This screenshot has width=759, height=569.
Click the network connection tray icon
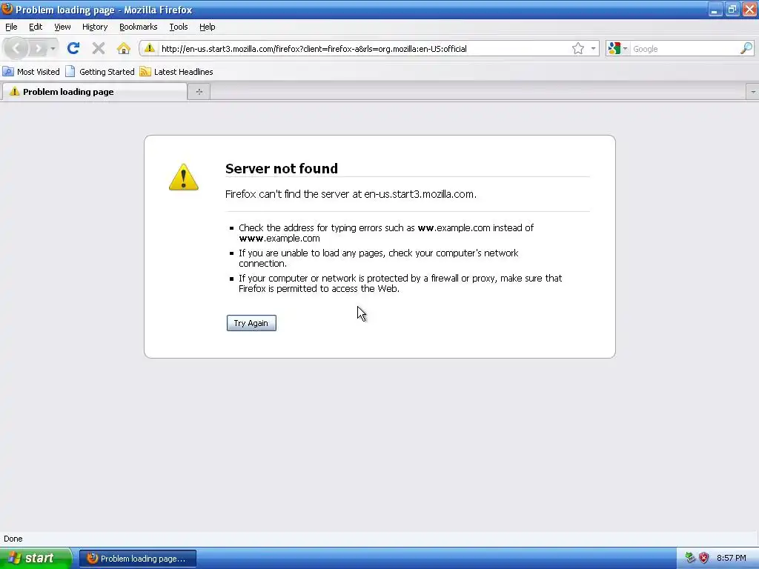tap(690, 558)
